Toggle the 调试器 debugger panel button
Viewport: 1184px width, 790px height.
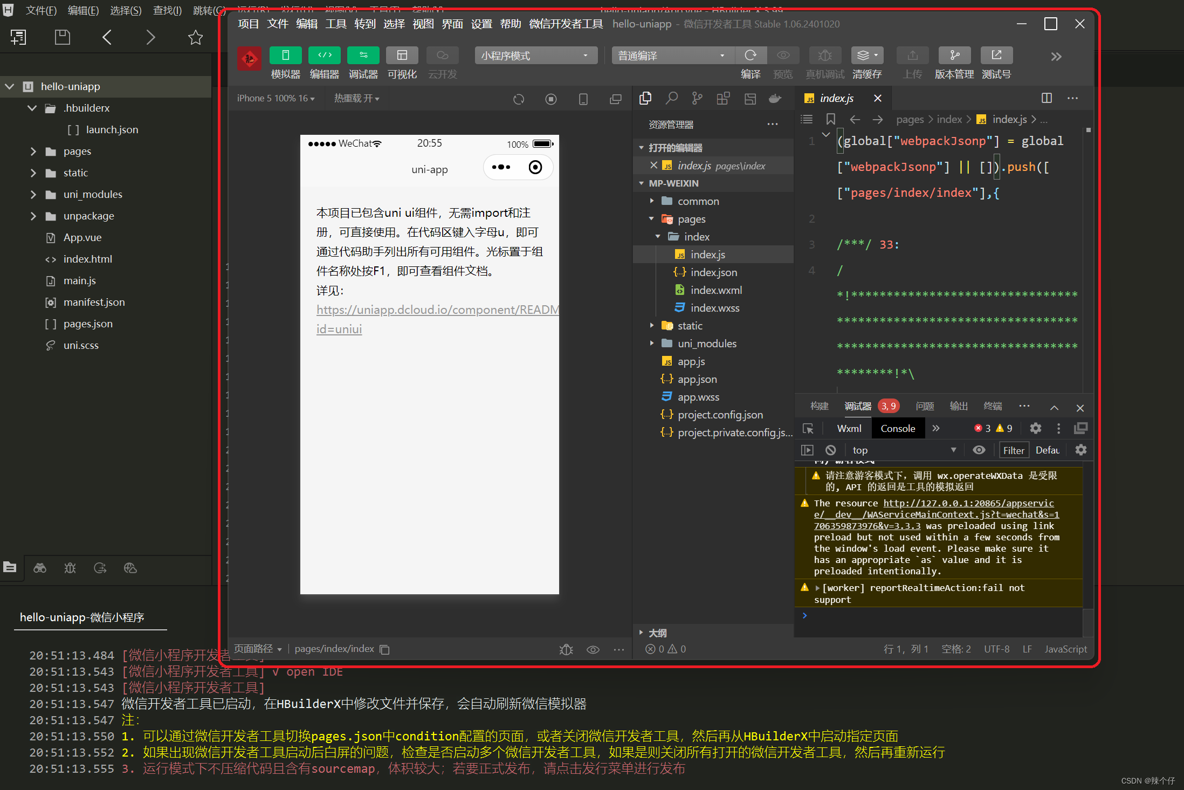coord(363,56)
